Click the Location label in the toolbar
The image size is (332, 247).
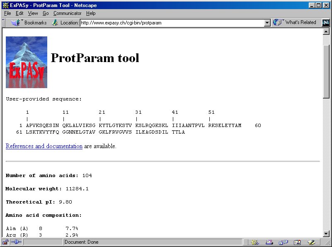(x=70, y=23)
